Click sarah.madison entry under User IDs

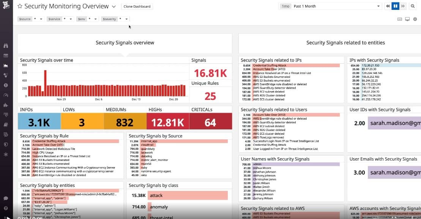coord(394,123)
